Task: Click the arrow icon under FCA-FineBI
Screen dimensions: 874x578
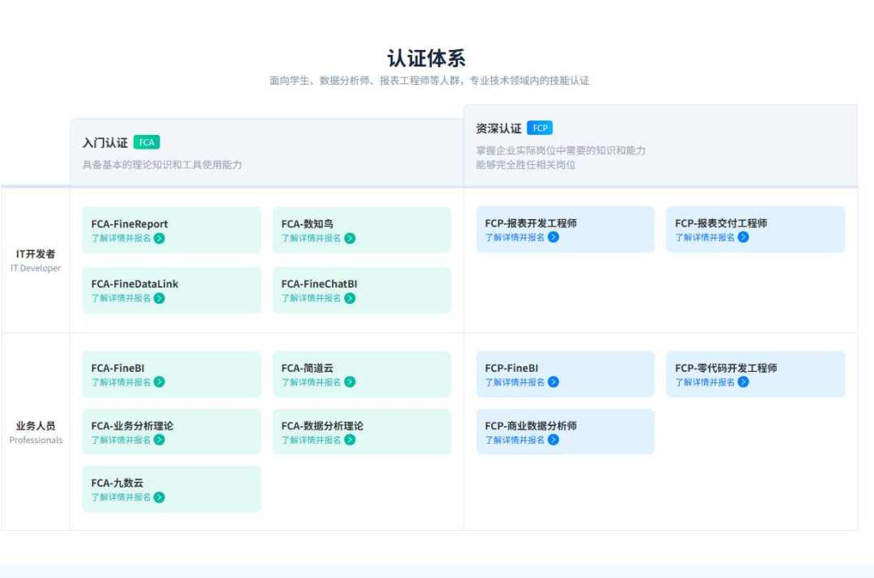Action: point(159,382)
